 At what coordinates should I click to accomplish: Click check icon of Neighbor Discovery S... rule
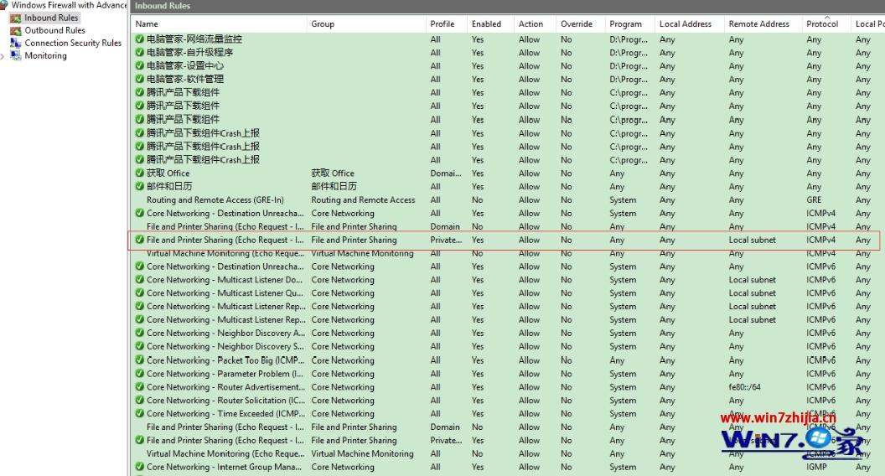click(139, 346)
